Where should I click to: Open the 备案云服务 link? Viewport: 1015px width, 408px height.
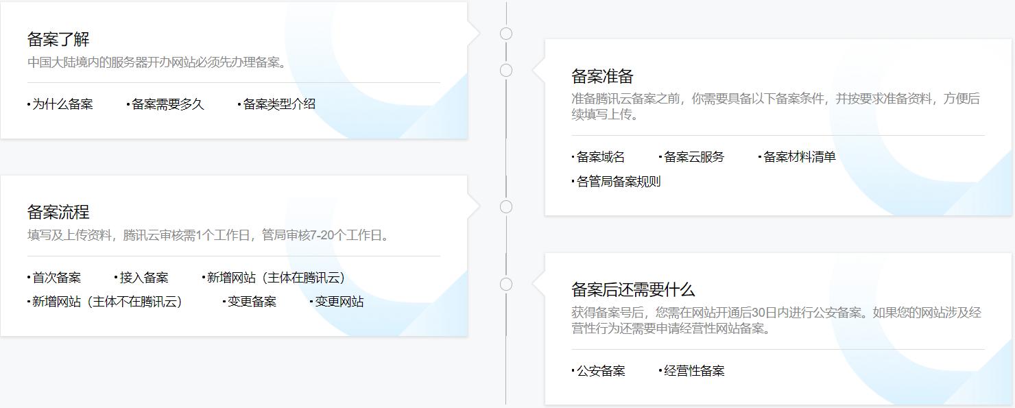[x=693, y=156]
